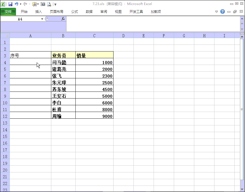Screen dimensions: 245x192
Task: Select the cell containing 王安石
Action: click(63, 95)
